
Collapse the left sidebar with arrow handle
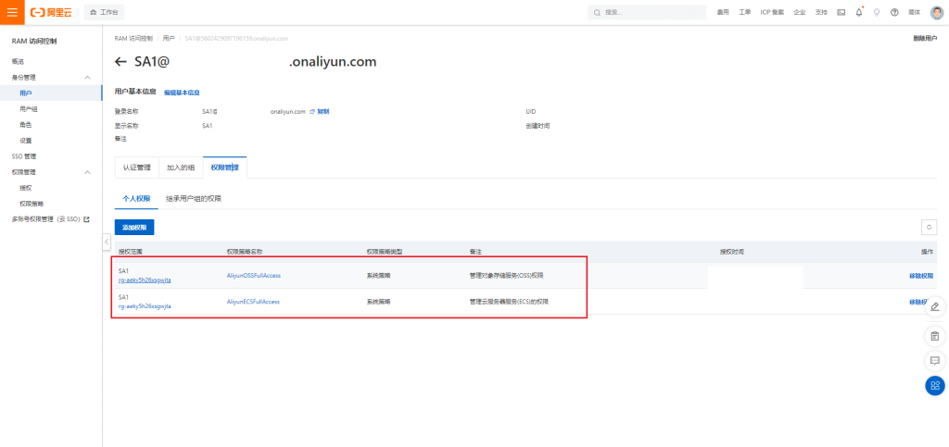click(x=107, y=241)
